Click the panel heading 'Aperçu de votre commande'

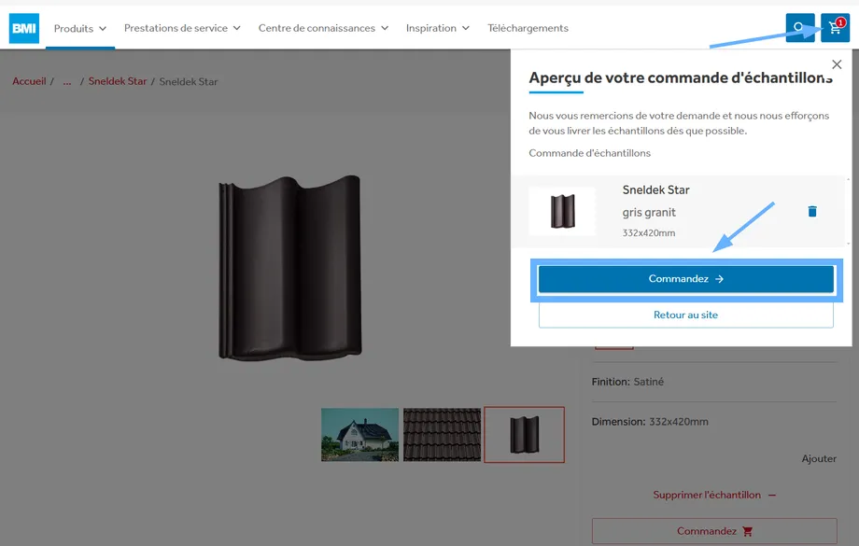pos(681,78)
